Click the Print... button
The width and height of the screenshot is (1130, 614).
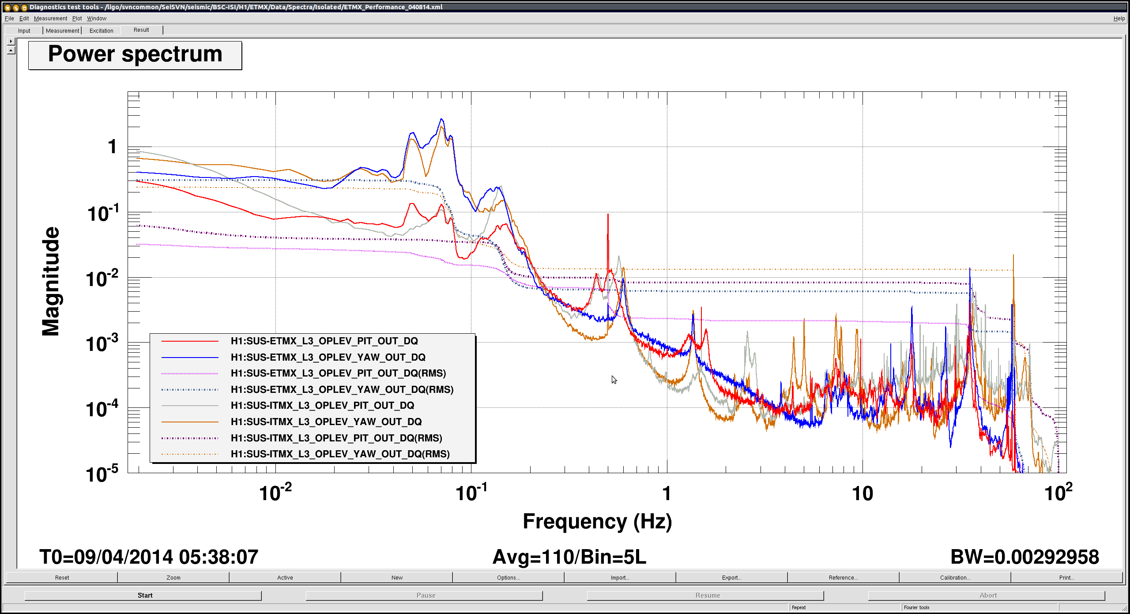1067,577
